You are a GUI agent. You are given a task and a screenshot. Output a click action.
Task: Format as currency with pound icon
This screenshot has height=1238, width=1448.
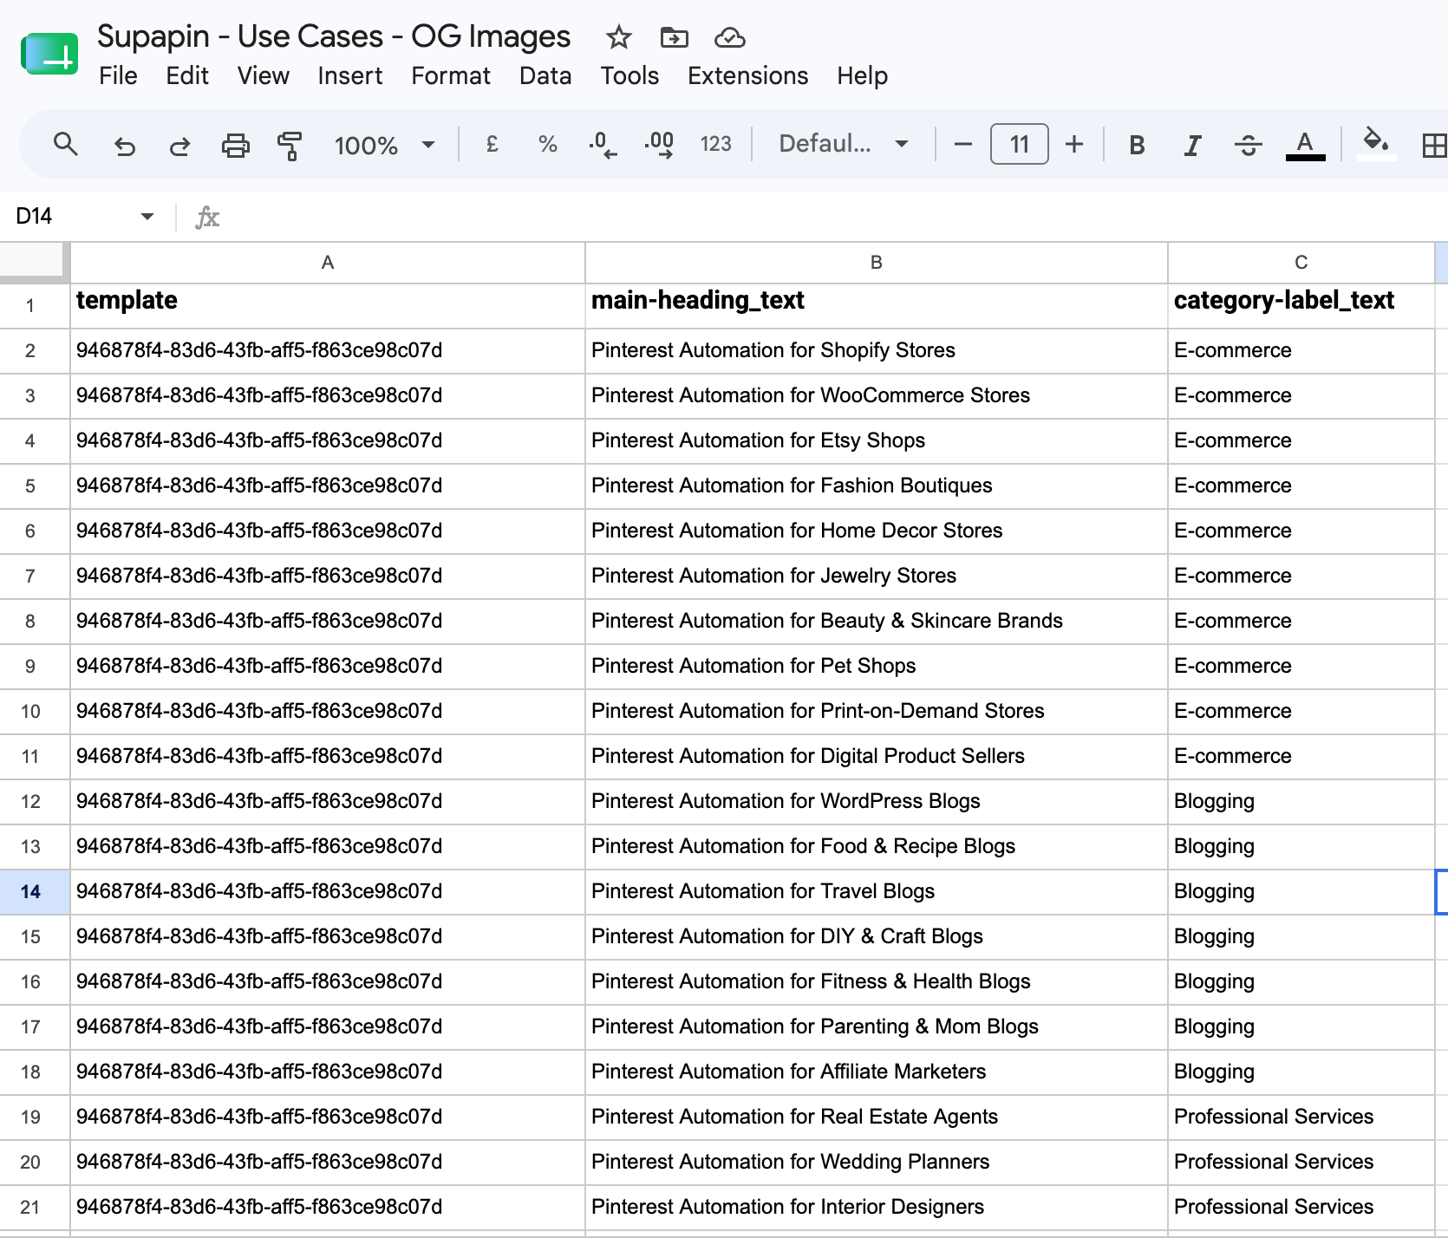(492, 144)
